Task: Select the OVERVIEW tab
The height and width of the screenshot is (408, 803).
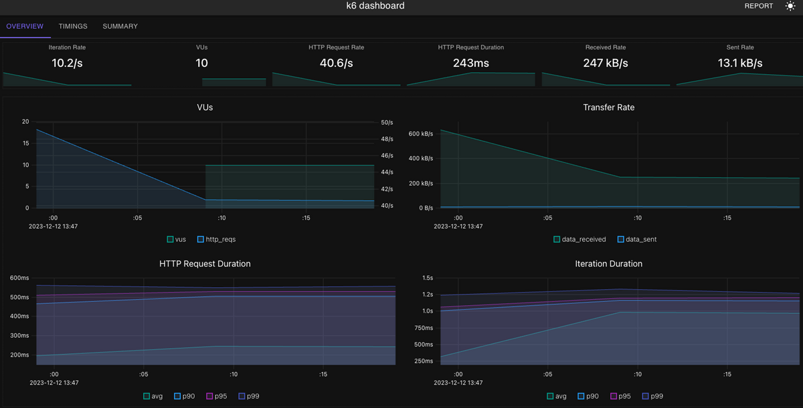Action: [25, 27]
